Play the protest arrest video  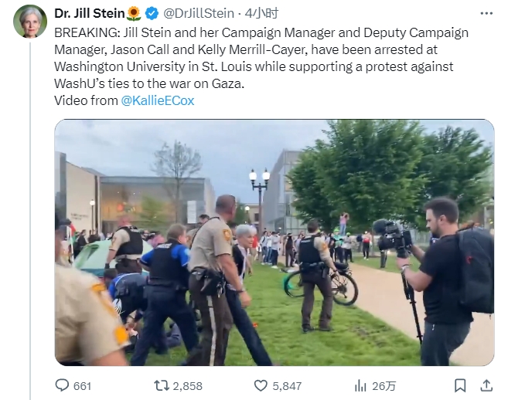point(274,242)
